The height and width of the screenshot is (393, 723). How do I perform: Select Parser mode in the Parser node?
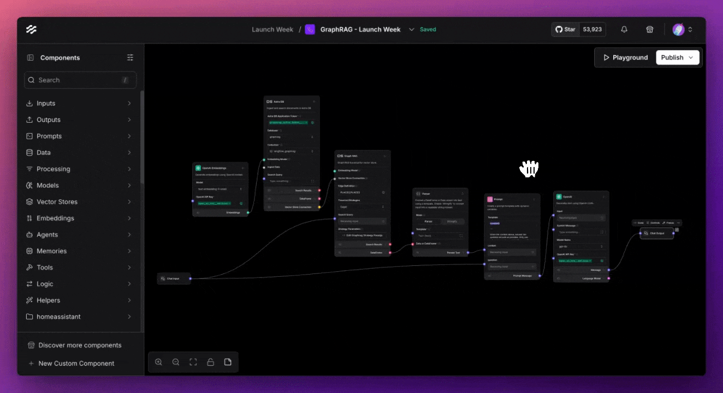click(429, 221)
